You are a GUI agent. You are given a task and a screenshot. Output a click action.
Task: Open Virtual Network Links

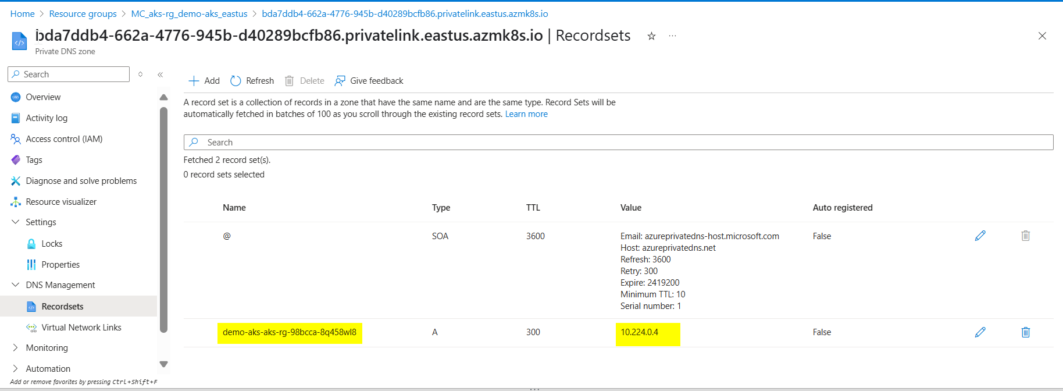tap(81, 328)
